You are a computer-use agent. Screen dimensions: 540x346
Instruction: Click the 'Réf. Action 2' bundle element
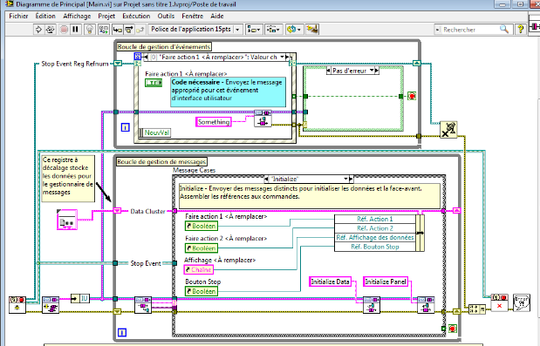coord(375,228)
